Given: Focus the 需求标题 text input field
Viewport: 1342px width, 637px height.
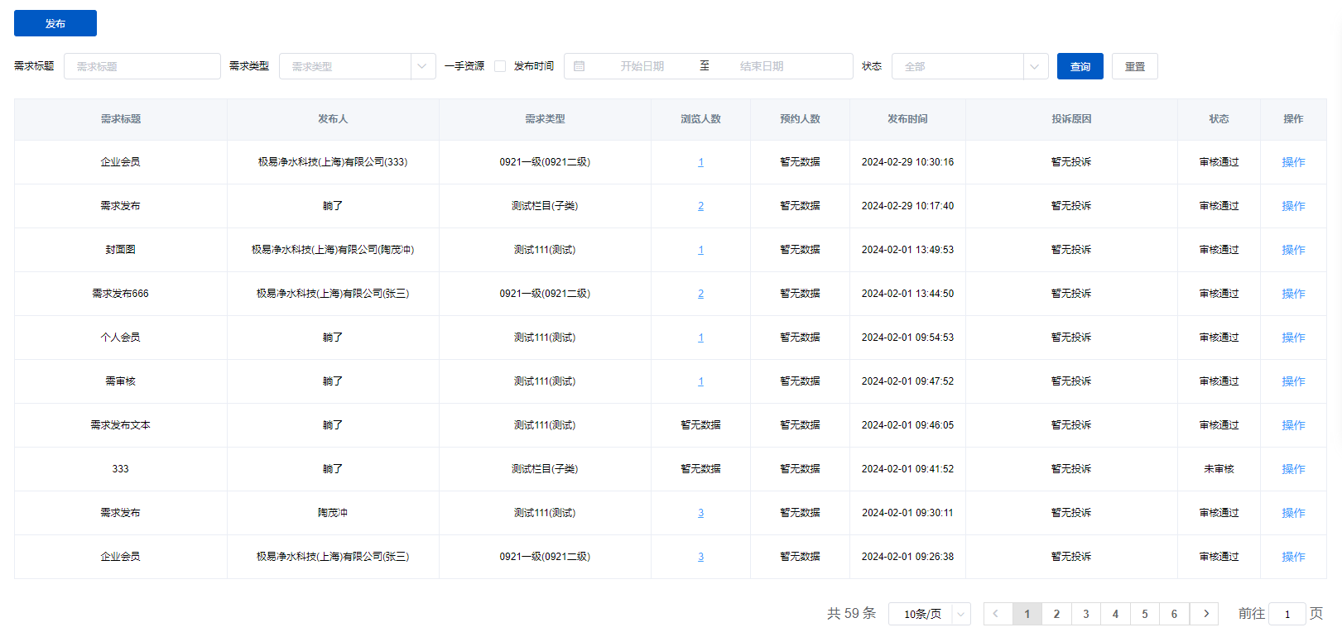Looking at the screenshot, I should pos(142,66).
